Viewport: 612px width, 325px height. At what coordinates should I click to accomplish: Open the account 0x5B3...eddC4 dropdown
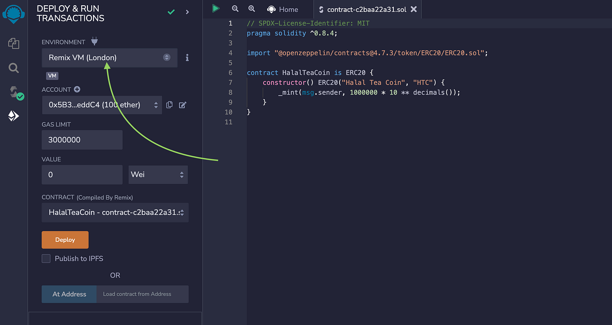(102, 105)
